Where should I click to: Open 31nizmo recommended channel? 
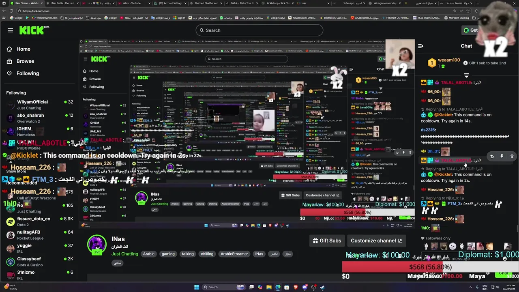click(x=39, y=275)
